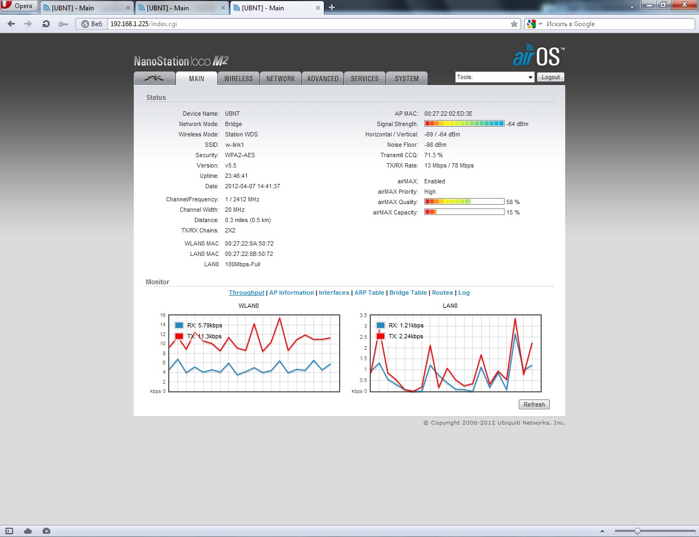The image size is (699, 537).
Task: Open the Throughput monitor link
Action: coord(246,293)
